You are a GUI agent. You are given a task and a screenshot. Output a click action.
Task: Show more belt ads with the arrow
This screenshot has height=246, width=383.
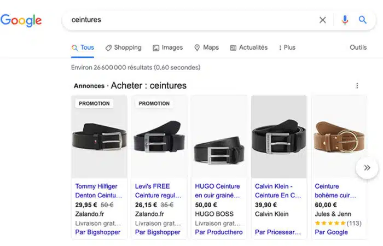[x=367, y=168]
